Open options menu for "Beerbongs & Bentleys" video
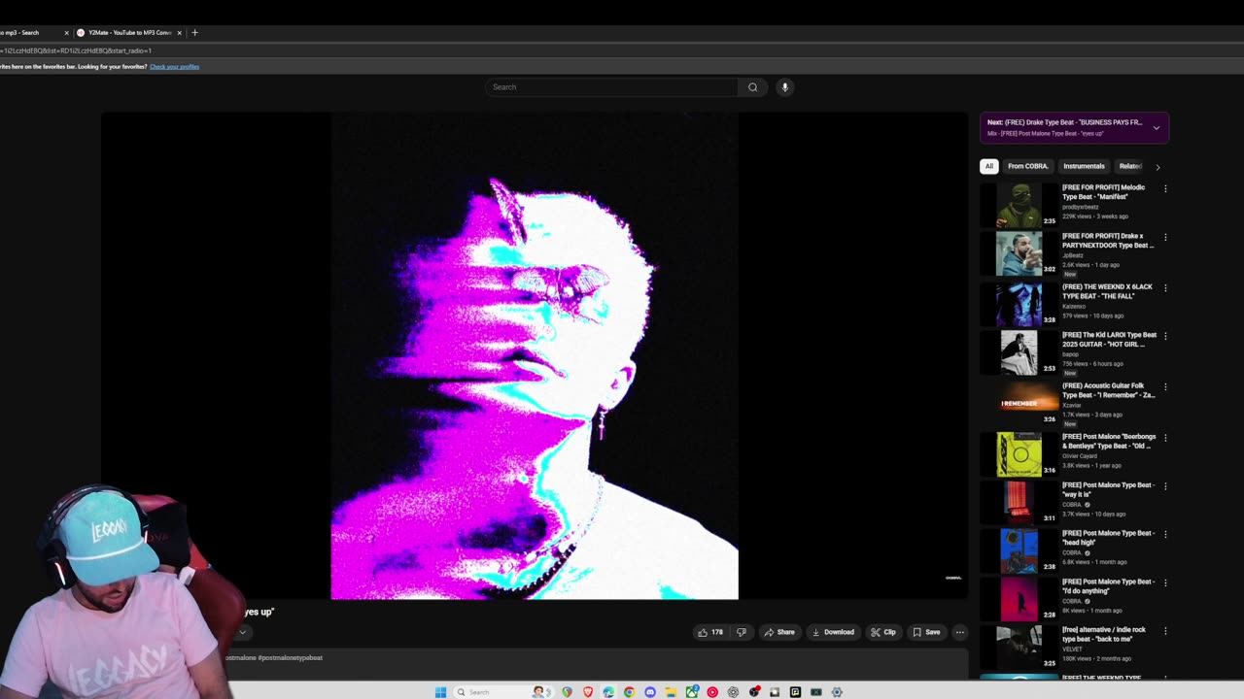The height and width of the screenshot is (699, 1244). click(1165, 438)
